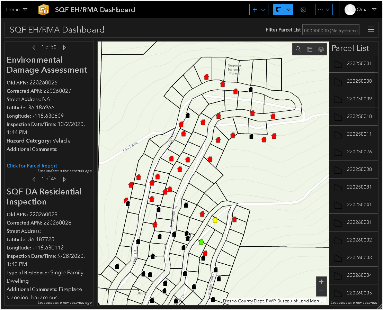The width and height of the screenshot is (383, 310).
Task: Go to previous SQF DA Residential Inspection record
Action: pyautogui.click(x=34, y=179)
